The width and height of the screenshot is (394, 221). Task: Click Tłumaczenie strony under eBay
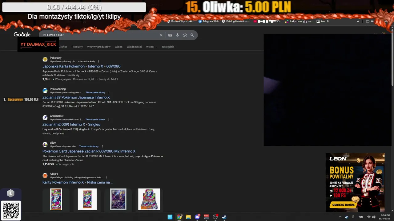tap(89, 146)
